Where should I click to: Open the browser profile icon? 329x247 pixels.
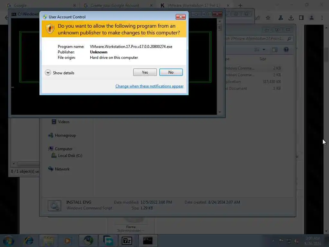click(x=312, y=18)
